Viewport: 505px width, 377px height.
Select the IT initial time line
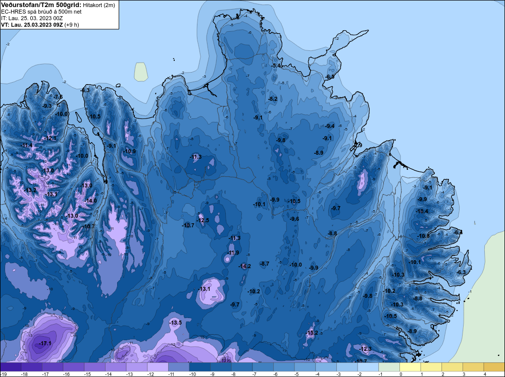click(x=32, y=18)
